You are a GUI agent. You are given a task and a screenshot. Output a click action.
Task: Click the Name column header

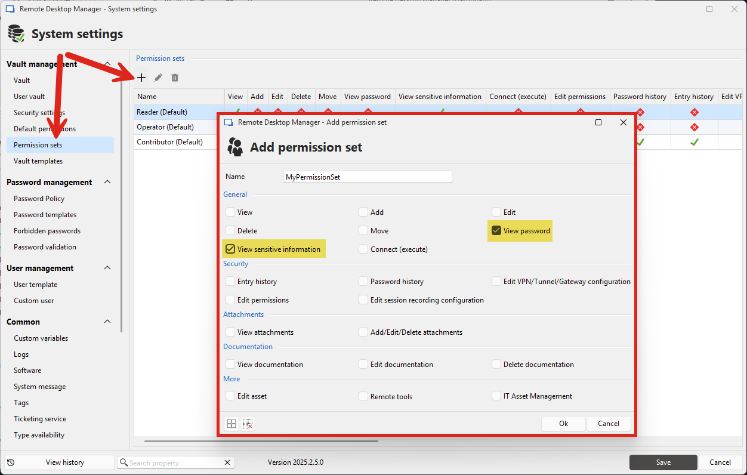(x=179, y=97)
